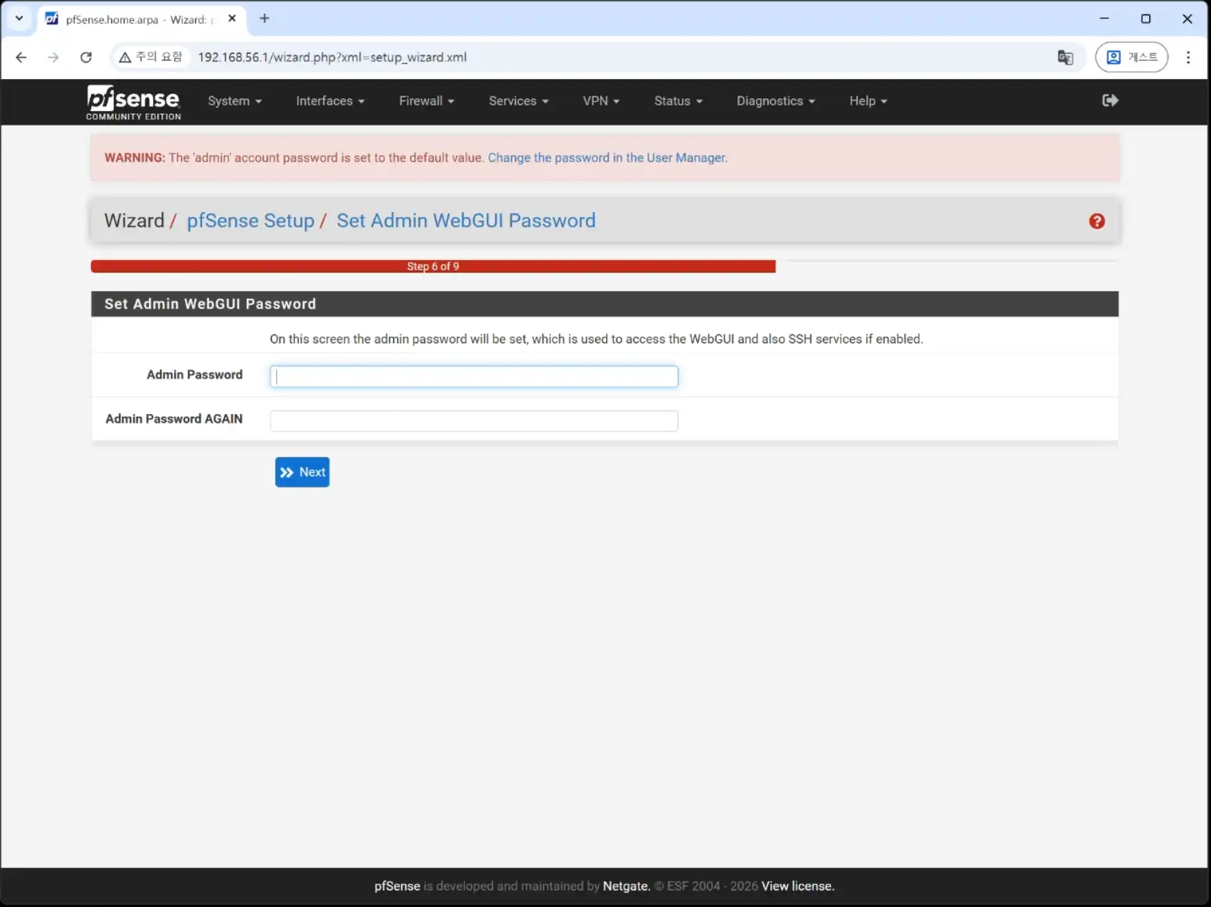Click the Step 6 of 9 progress bar
This screenshot has width=1211, height=907.
coord(433,266)
